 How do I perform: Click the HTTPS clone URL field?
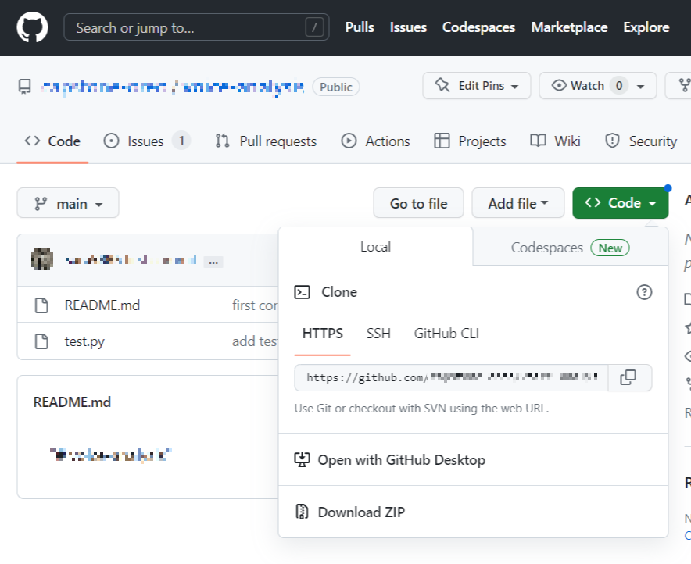pos(451,378)
